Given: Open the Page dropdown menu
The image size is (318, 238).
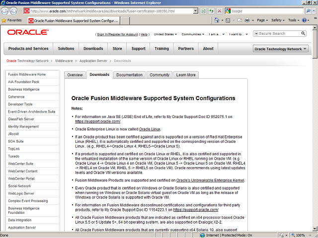Looking at the screenshot, I should [x=263, y=20].
